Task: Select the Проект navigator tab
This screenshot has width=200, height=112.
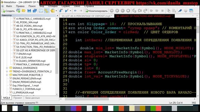Action: (x=17, y=98)
